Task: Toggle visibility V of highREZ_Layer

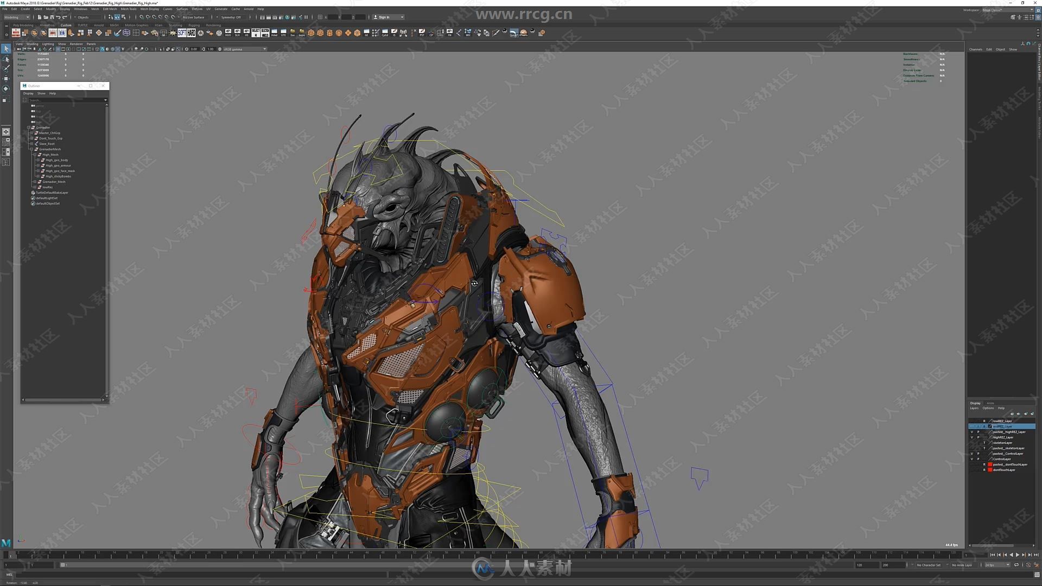Action: (972, 437)
